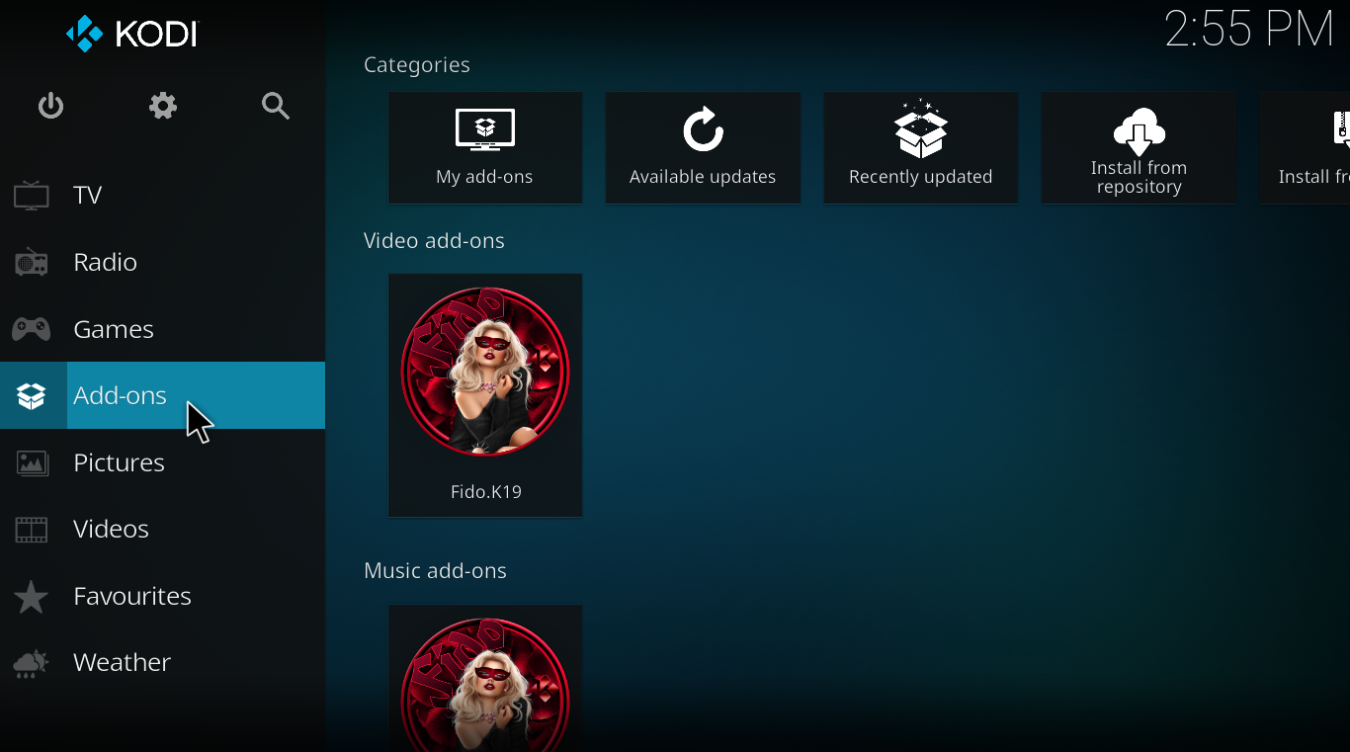Open settings with the gear icon

(163, 106)
